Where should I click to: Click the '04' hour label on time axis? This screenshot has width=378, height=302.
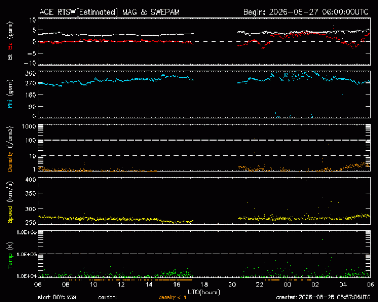[343, 285]
